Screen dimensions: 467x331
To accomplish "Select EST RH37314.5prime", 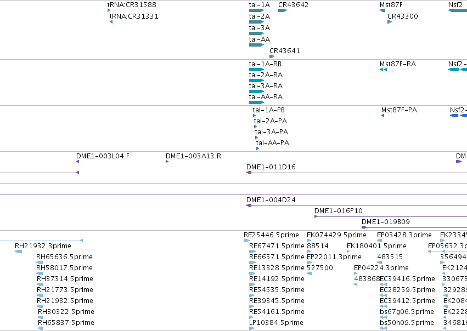I will pos(40,284).
